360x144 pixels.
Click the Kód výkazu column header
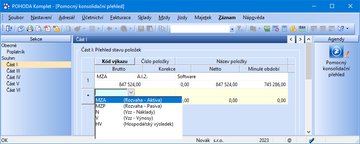click(115, 61)
